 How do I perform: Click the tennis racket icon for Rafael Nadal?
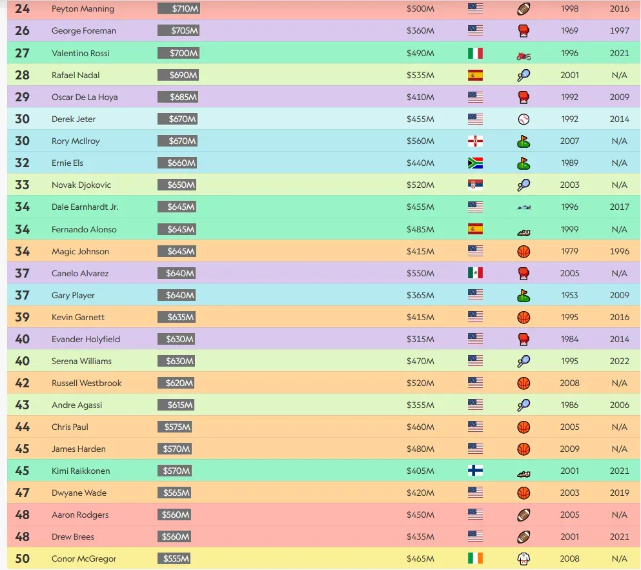coord(524,76)
